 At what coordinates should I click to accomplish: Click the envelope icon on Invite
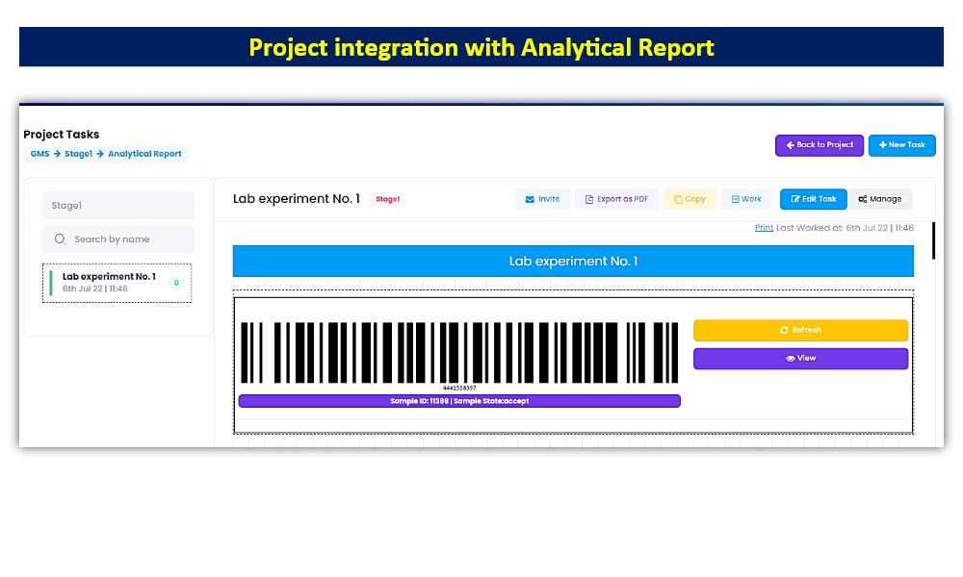point(530,199)
